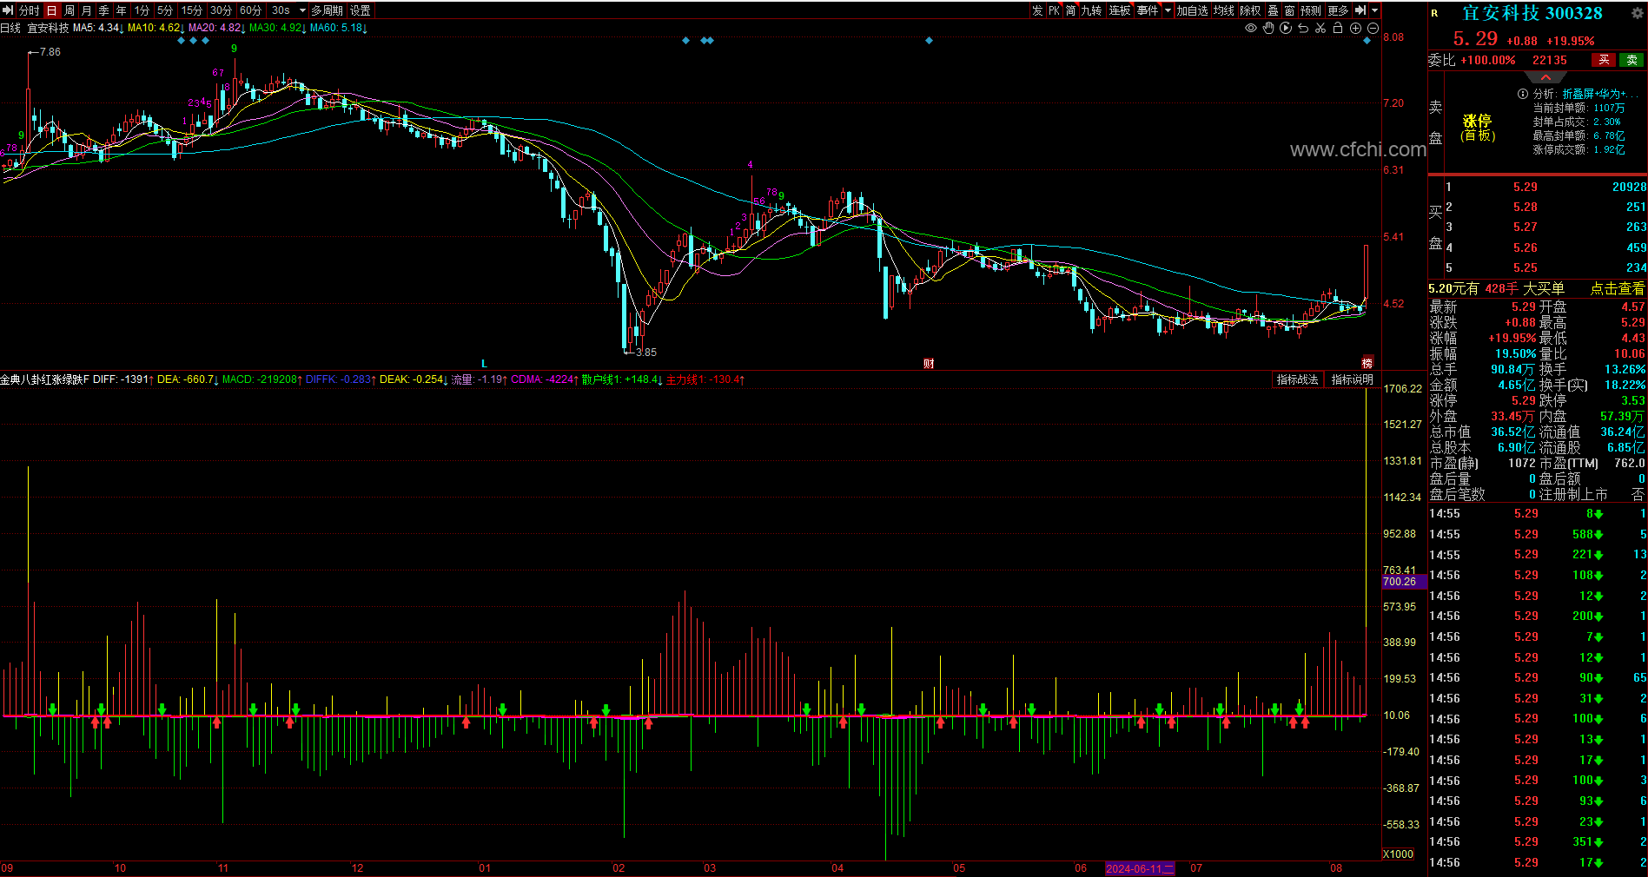Open the 多周期 multi-period menu
1648x877 pixels.
[x=328, y=10]
